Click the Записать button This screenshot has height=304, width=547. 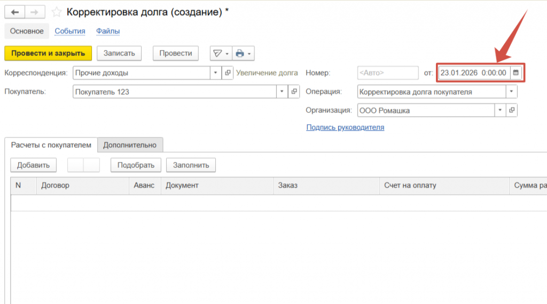pyautogui.click(x=119, y=53)
